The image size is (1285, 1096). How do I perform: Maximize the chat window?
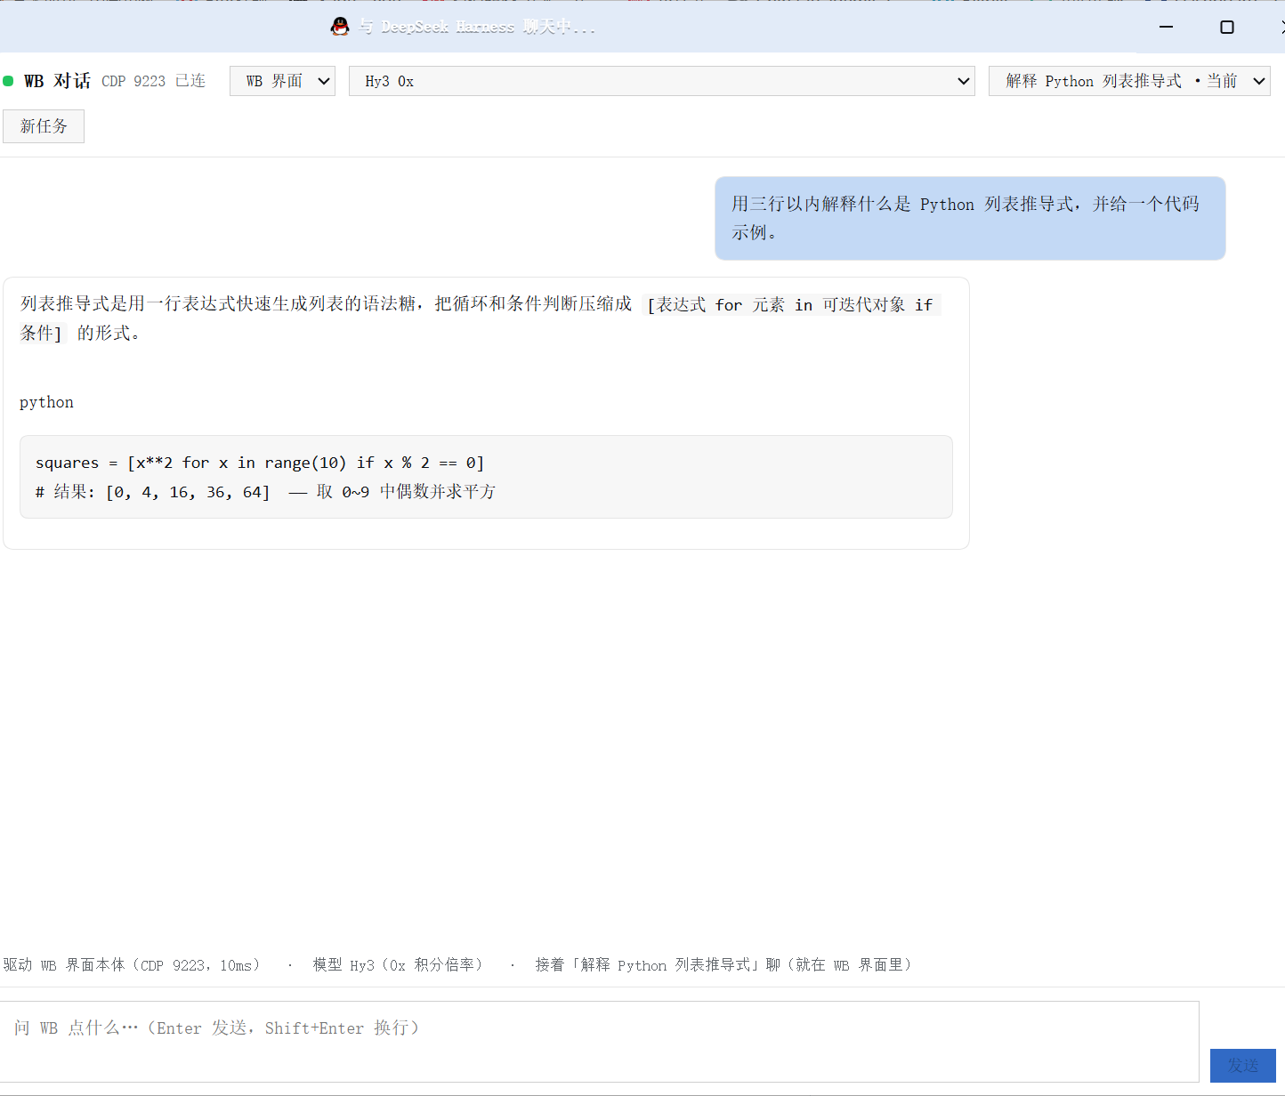[x=1226, y=27]
